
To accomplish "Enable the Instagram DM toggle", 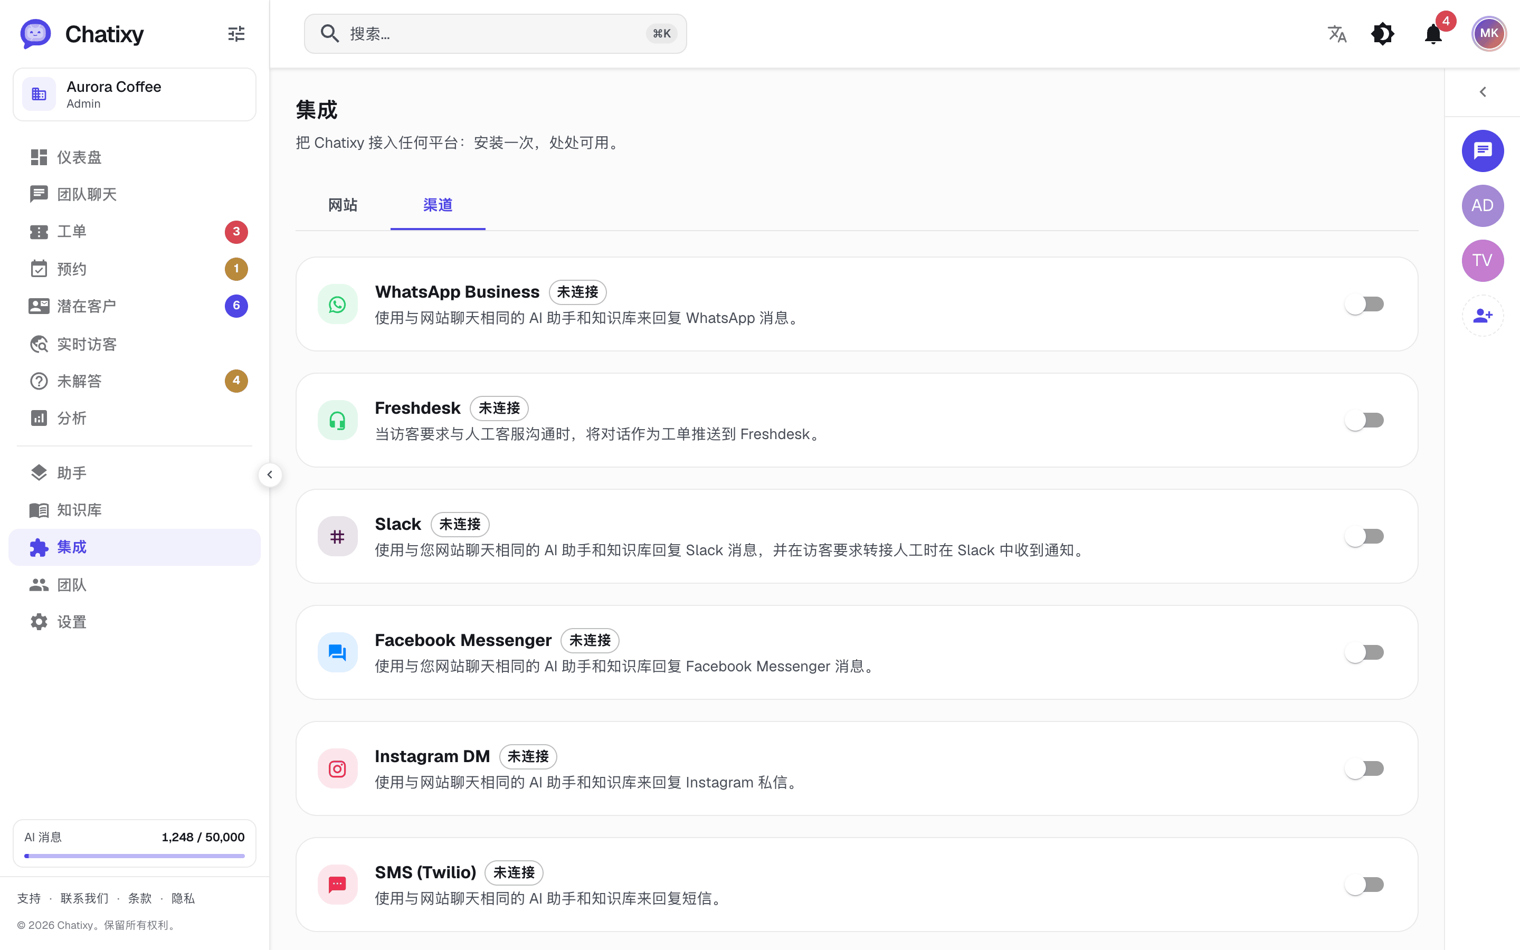I will click(1364, 769).
